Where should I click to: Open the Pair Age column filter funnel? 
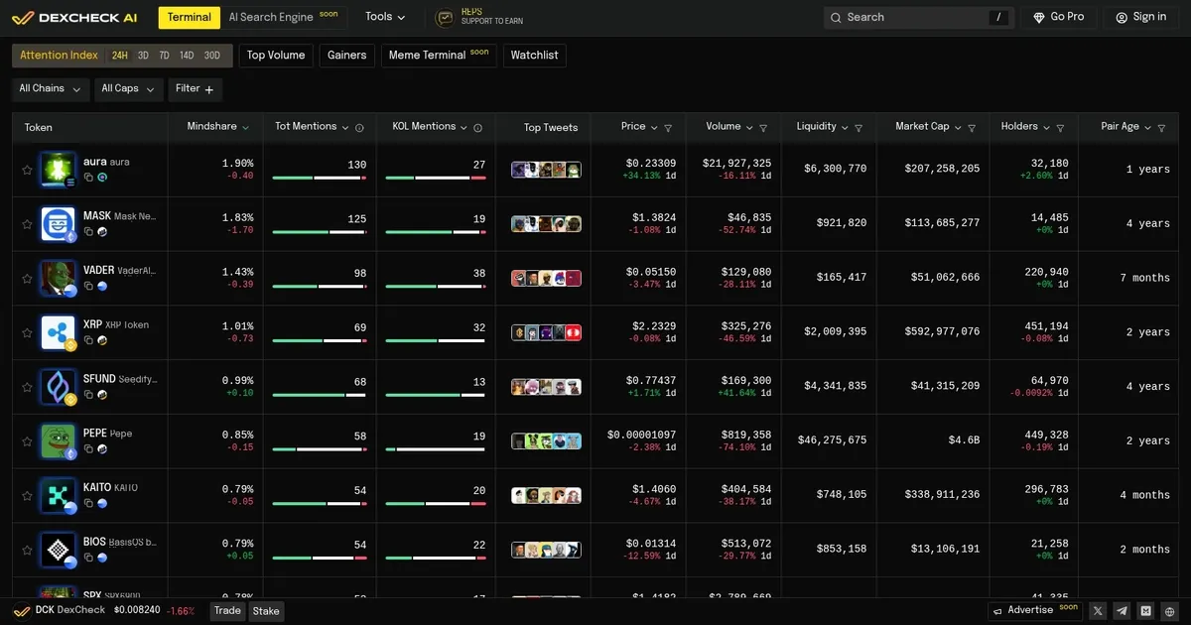click(1162, 128)
